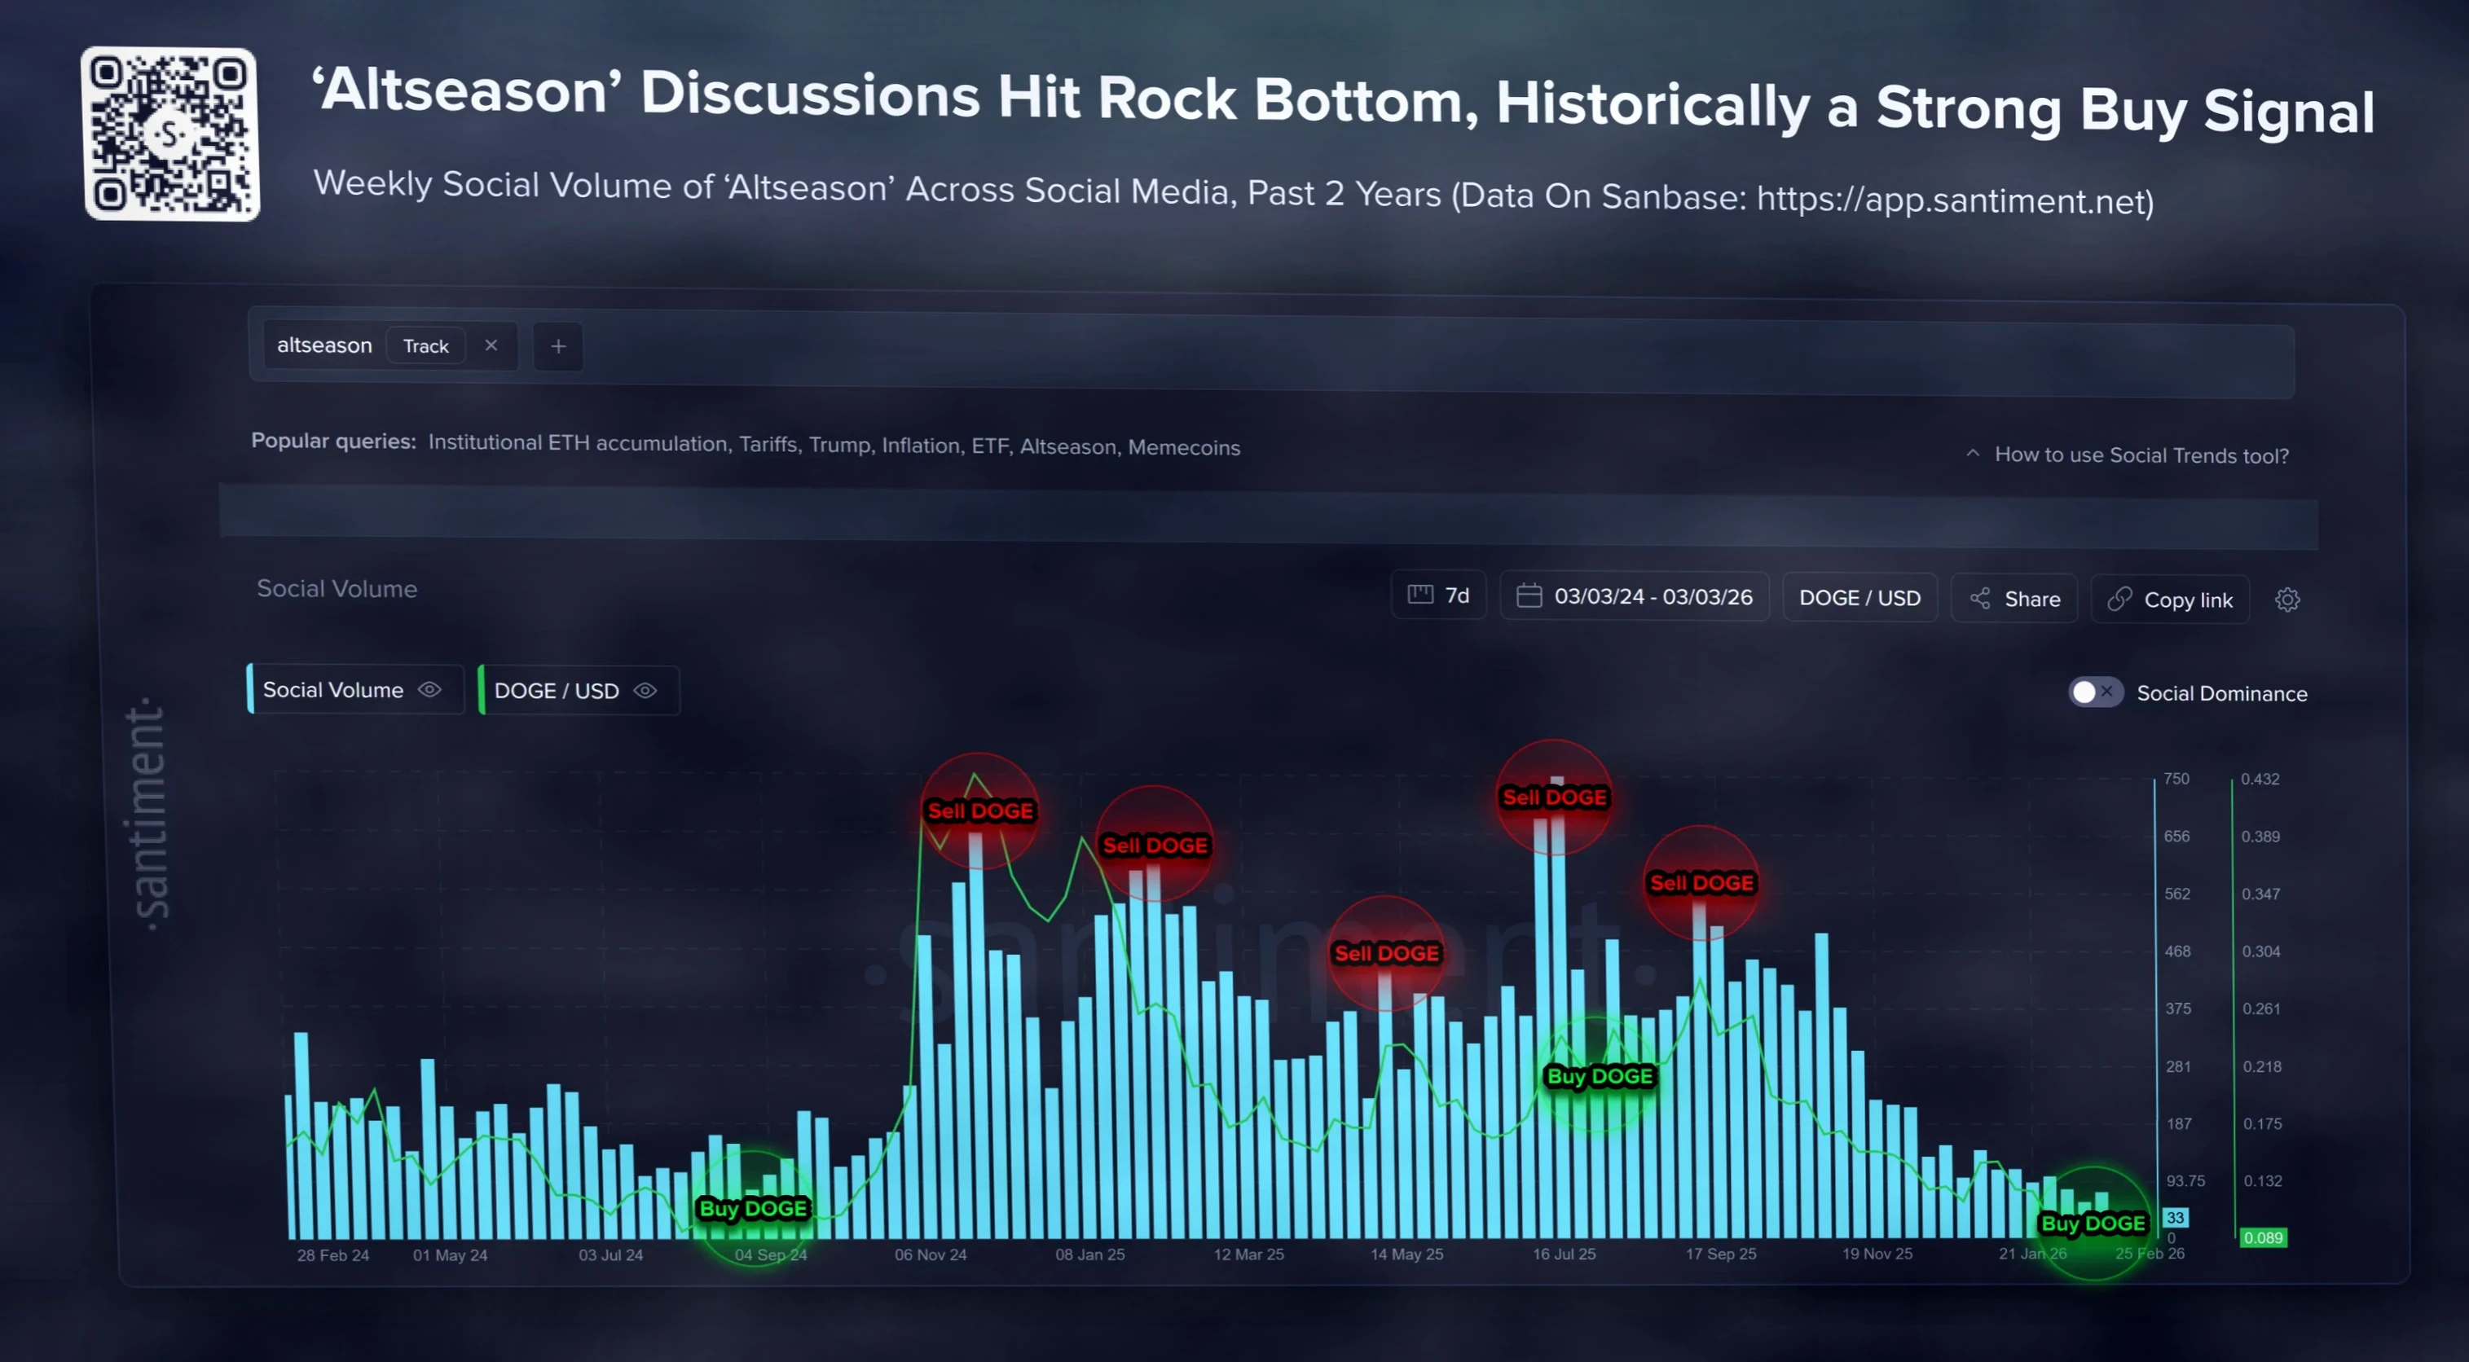Click the current value marker '33' on axis
The width and height of the screenshot is (2469, 1362).
2175,1217
